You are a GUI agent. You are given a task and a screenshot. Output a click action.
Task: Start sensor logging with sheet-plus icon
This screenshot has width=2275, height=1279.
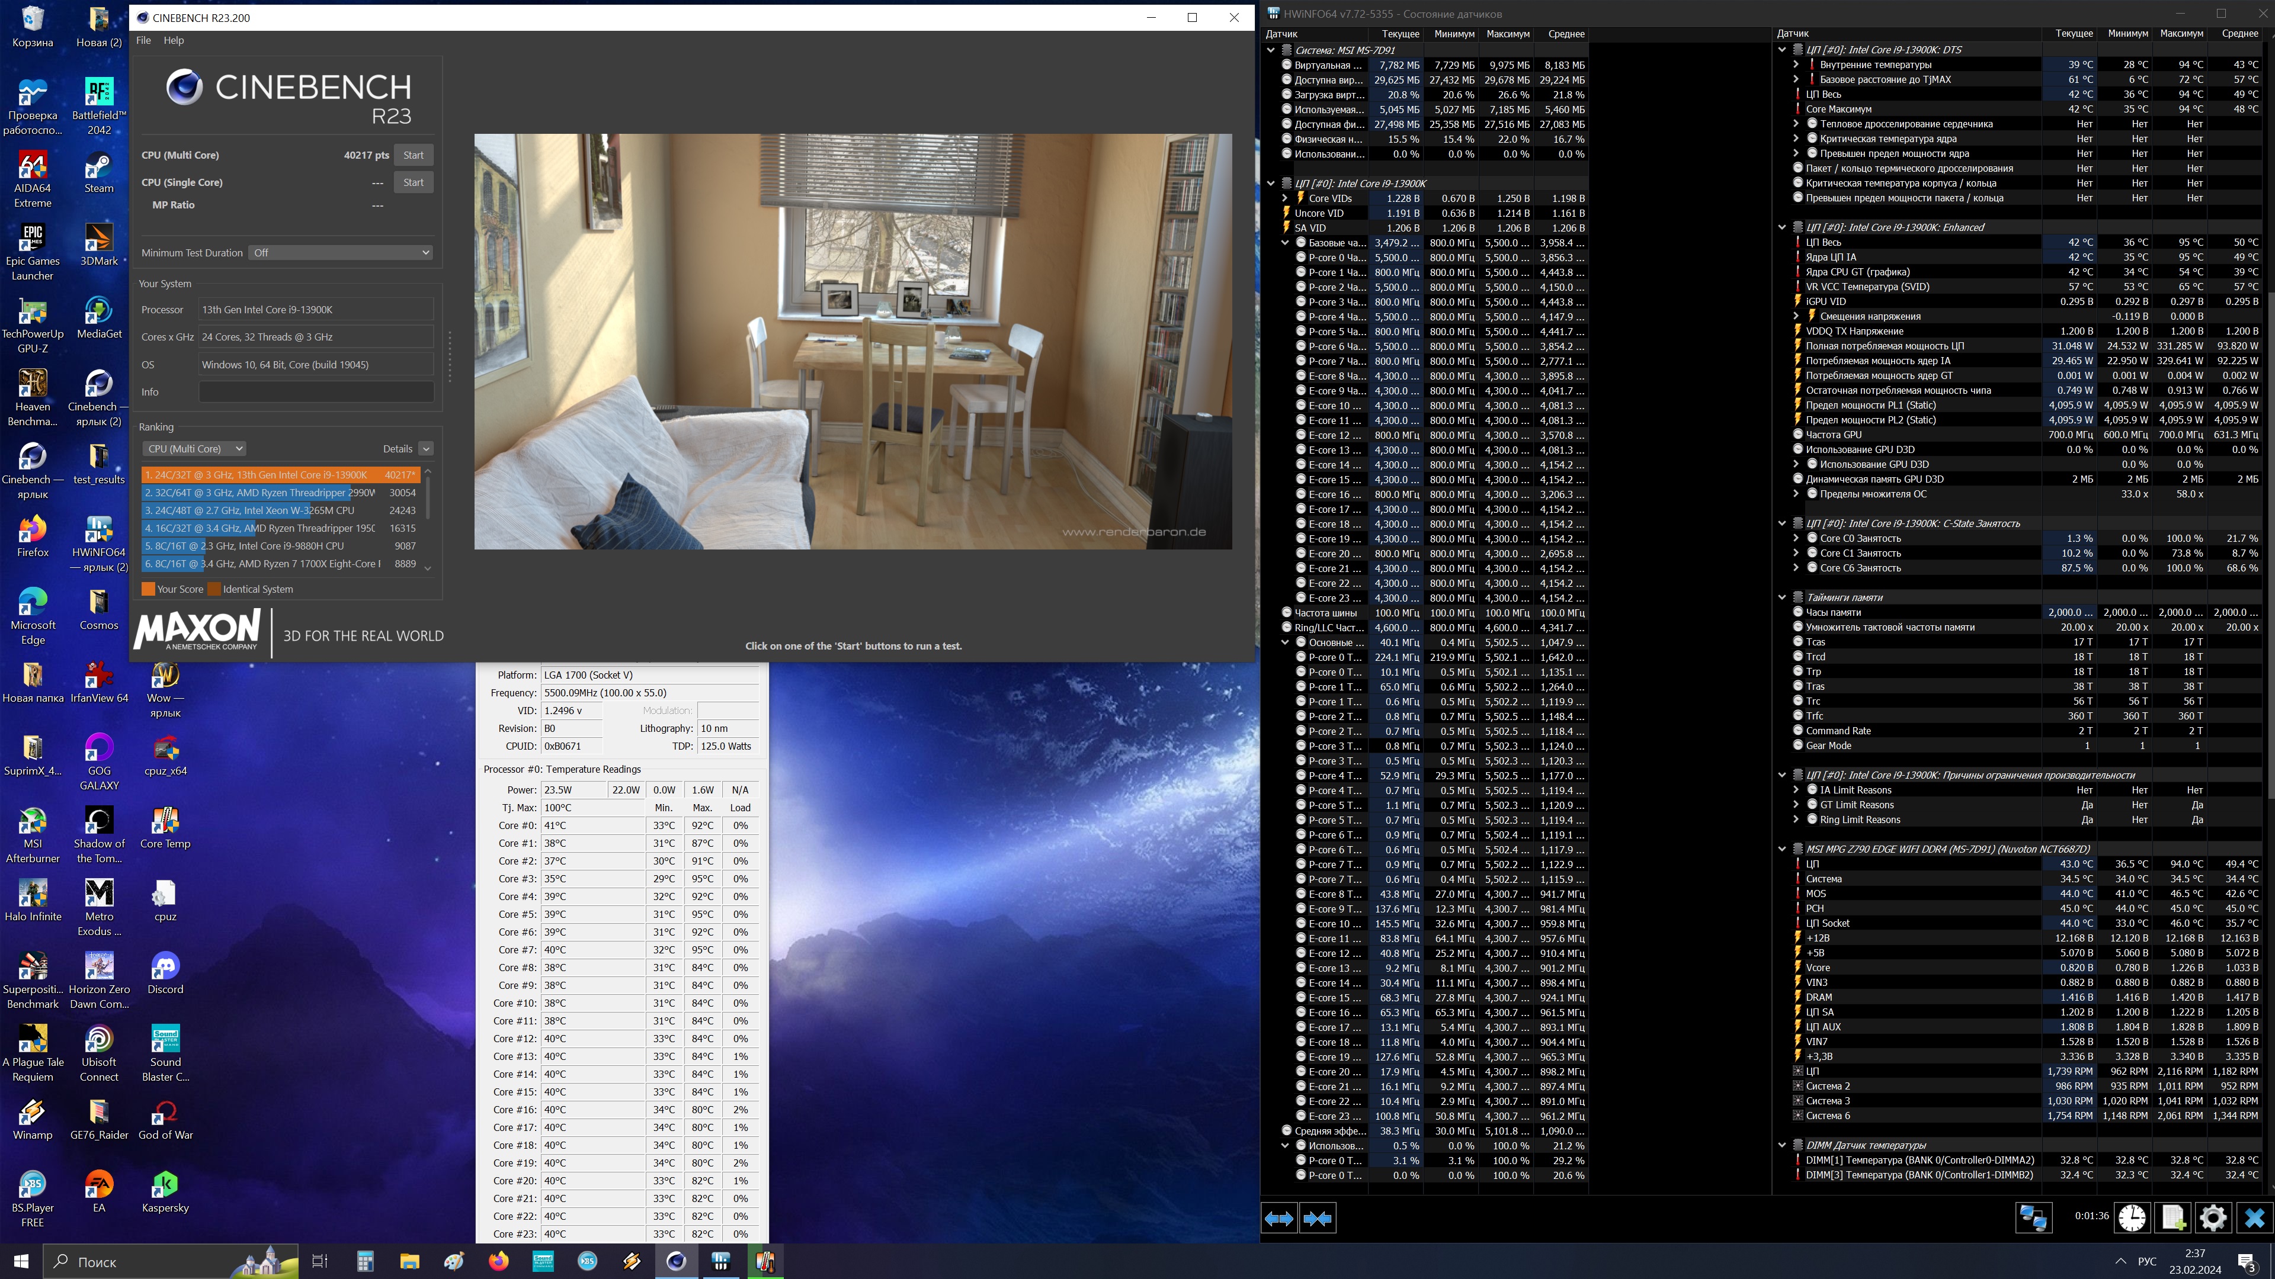2173,1218
